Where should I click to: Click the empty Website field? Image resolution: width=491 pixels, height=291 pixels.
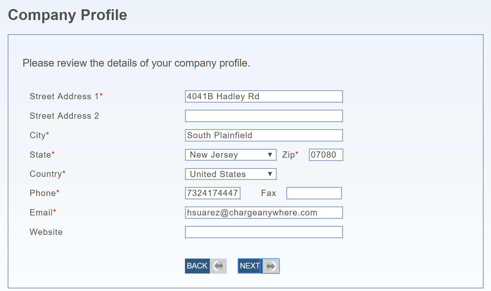coord(264,232)
